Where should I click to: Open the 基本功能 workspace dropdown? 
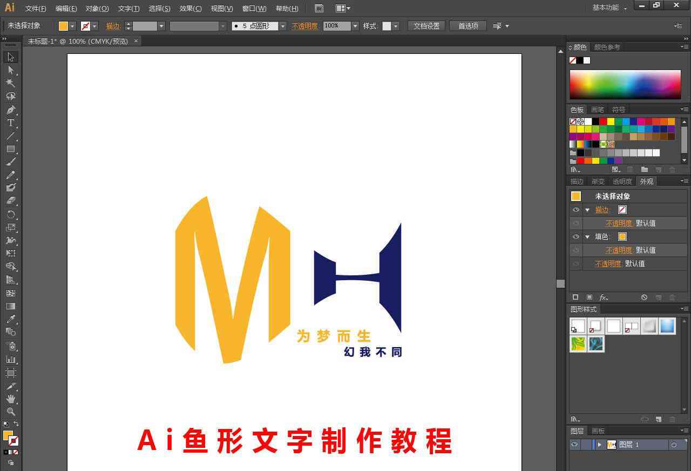point(610,8)
